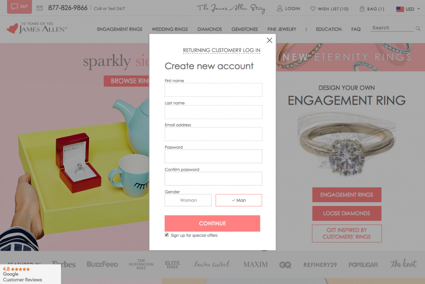Open the Engagement Rings menu
Image resolution: width=425 pixels, height=284 pixels.
(x=120, y=29)
